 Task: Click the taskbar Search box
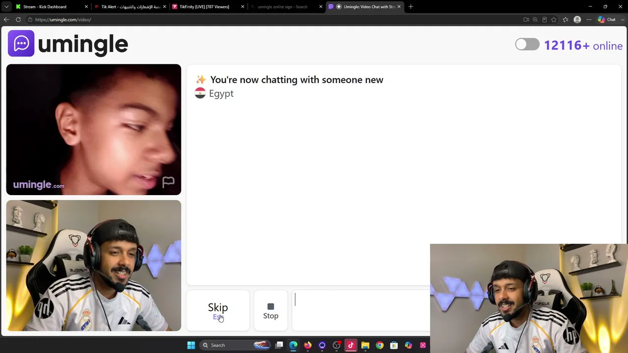coord(235,345)
